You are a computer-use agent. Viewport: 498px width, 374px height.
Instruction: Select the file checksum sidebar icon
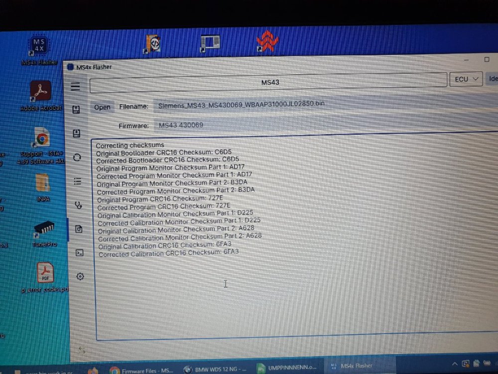click(x=79, y=229)
